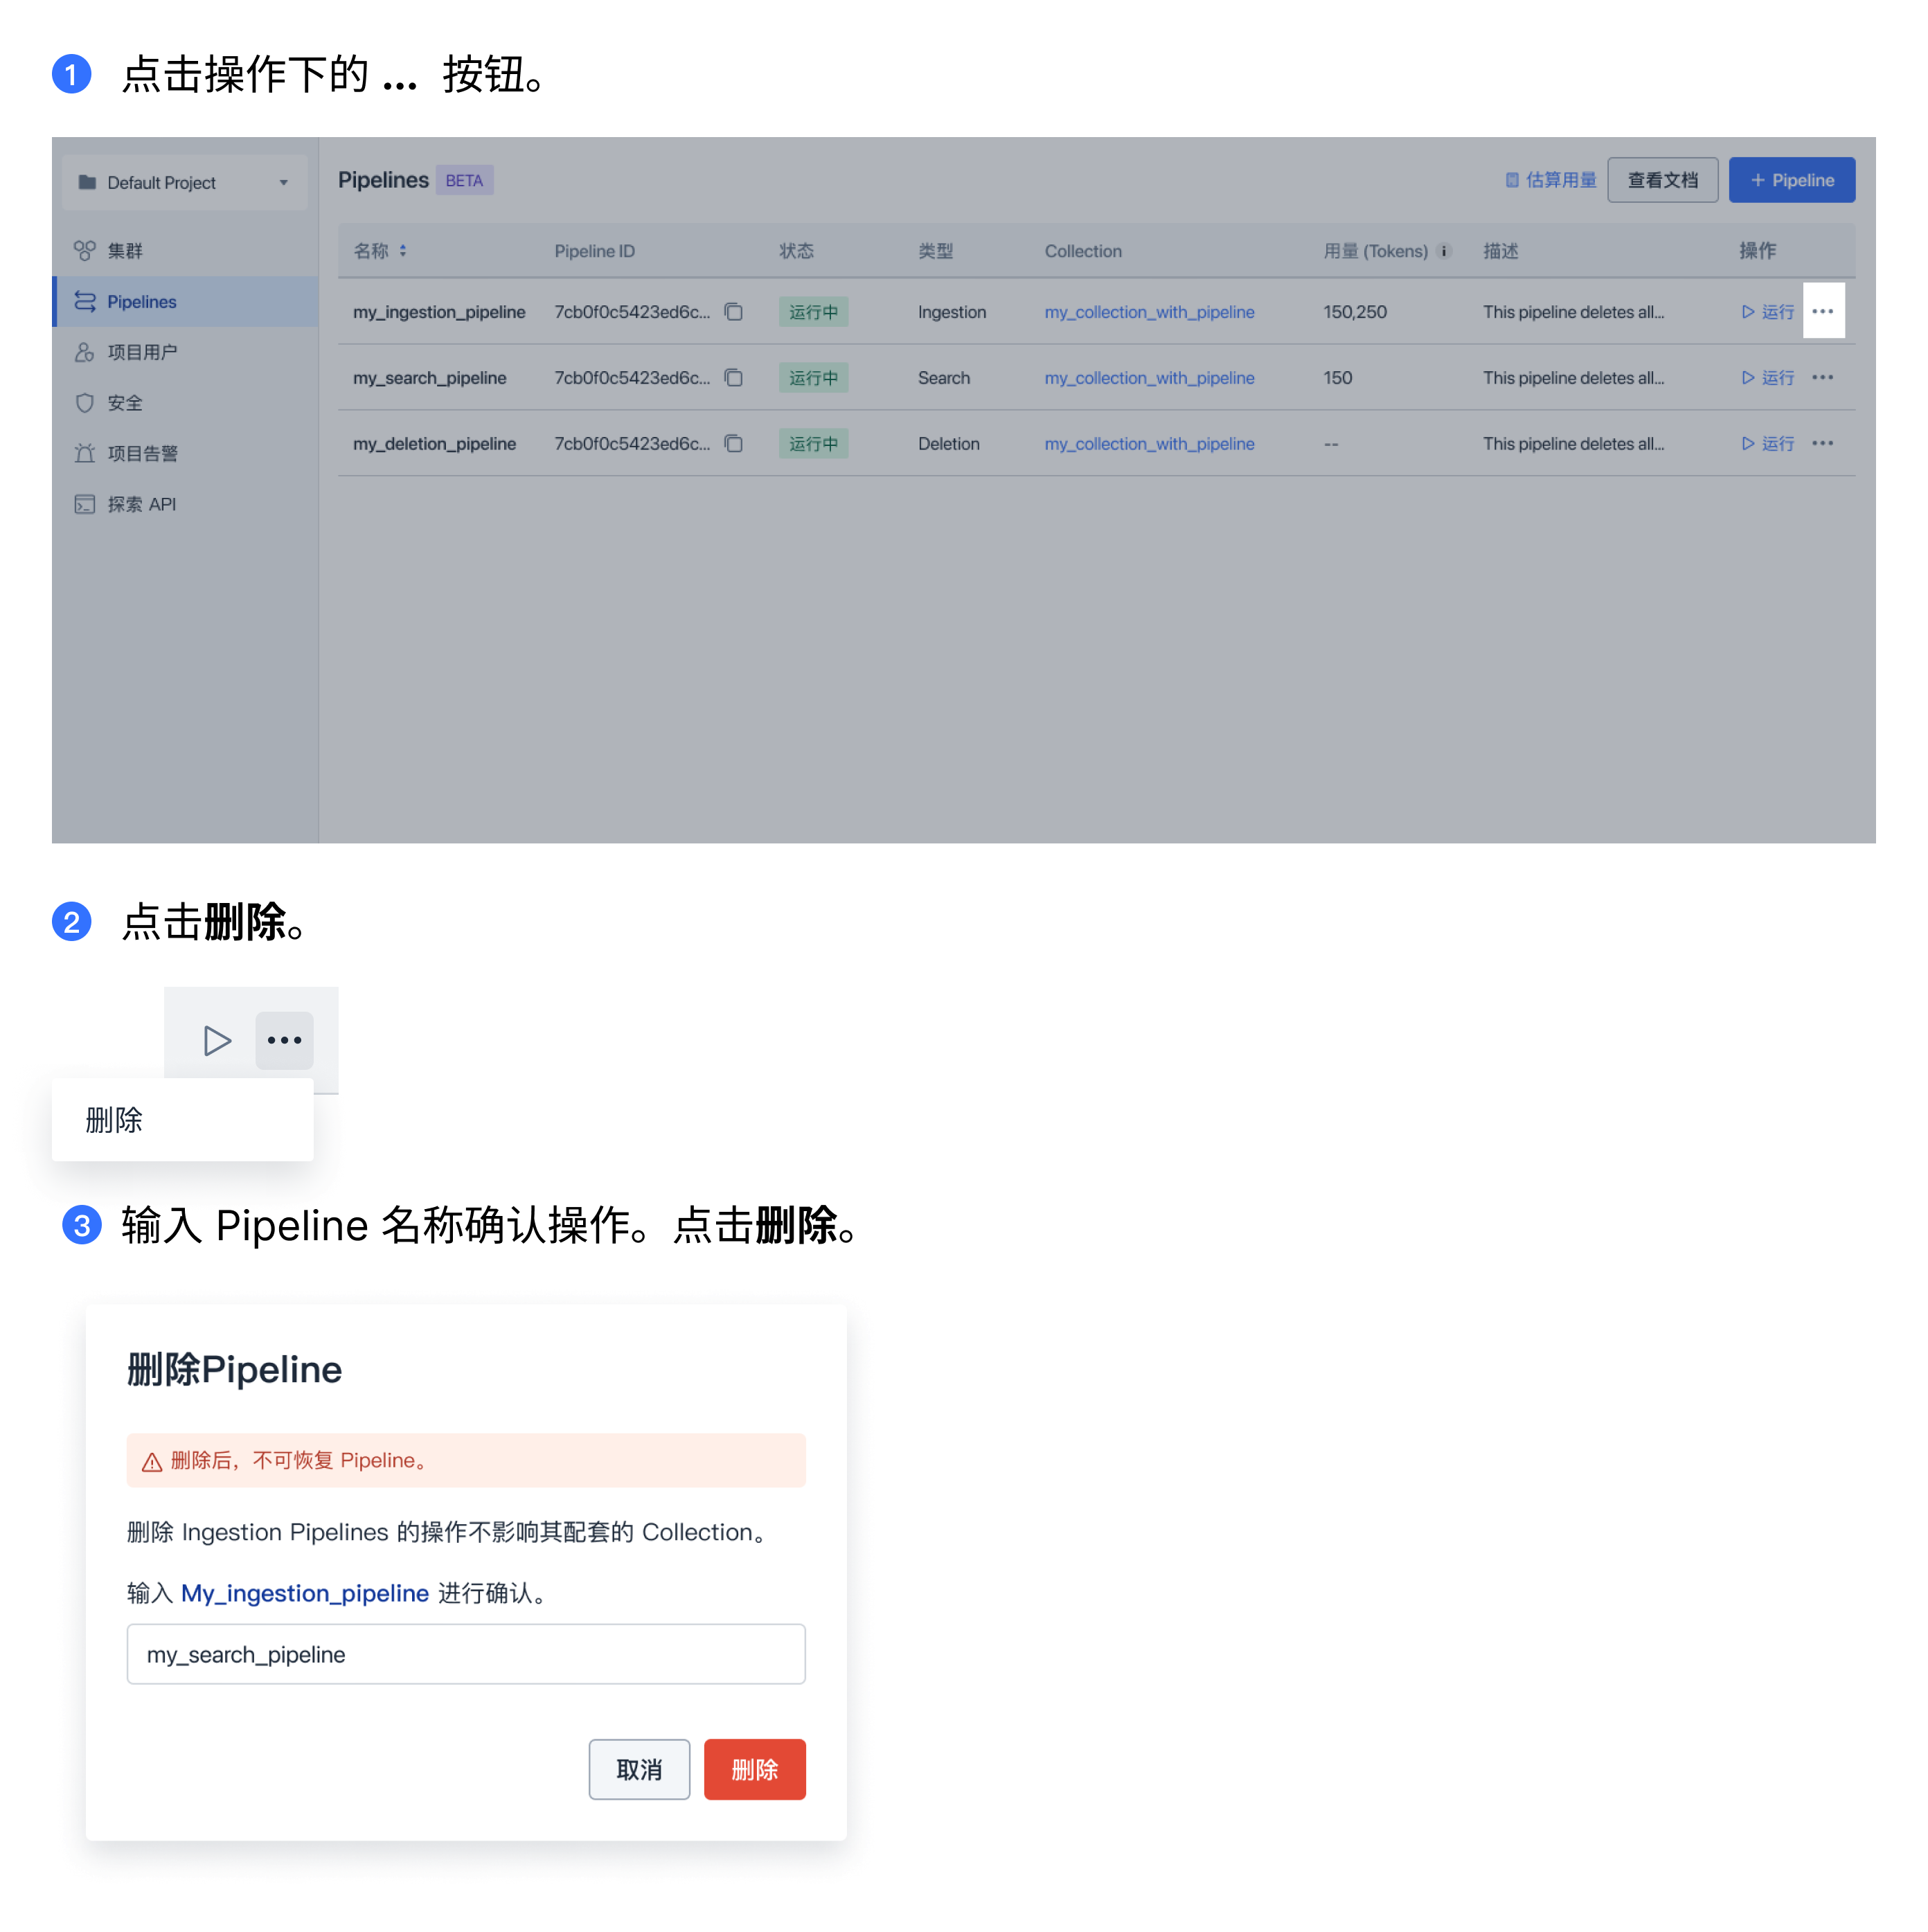
Task: Click my_deletion_pipeline name cell
Action: 435,443
